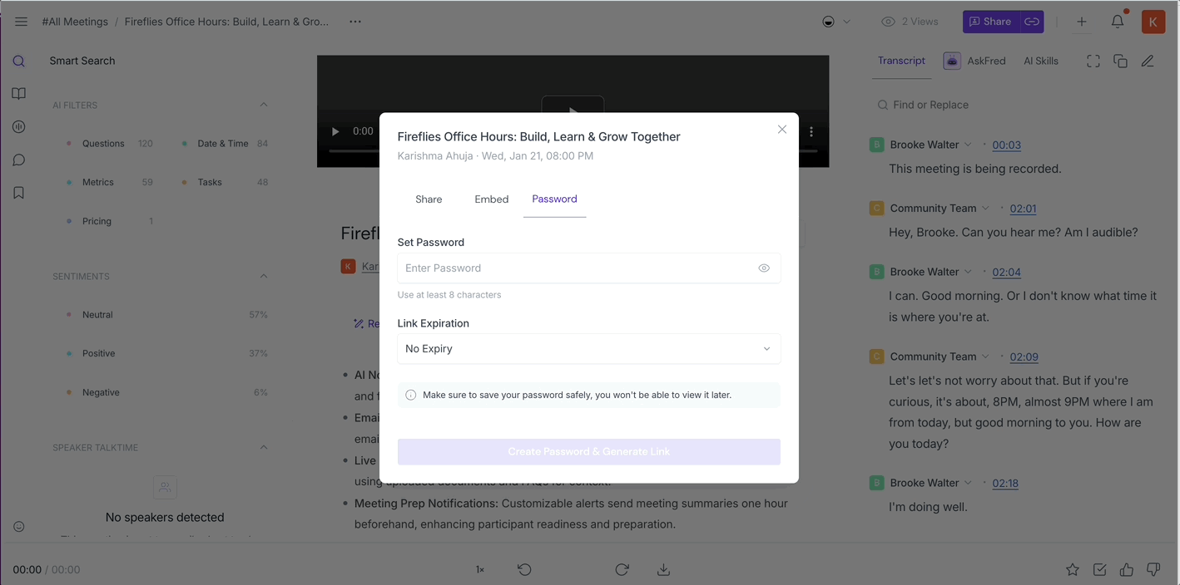The width and height of the screenshot is (1180, 585).
Task: Switch to the Embed tab in dialog
Action: (x=492, y=199)
